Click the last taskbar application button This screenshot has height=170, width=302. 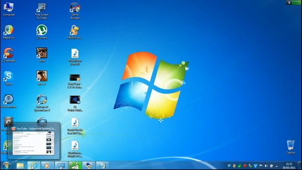click(x=102, y=165)
